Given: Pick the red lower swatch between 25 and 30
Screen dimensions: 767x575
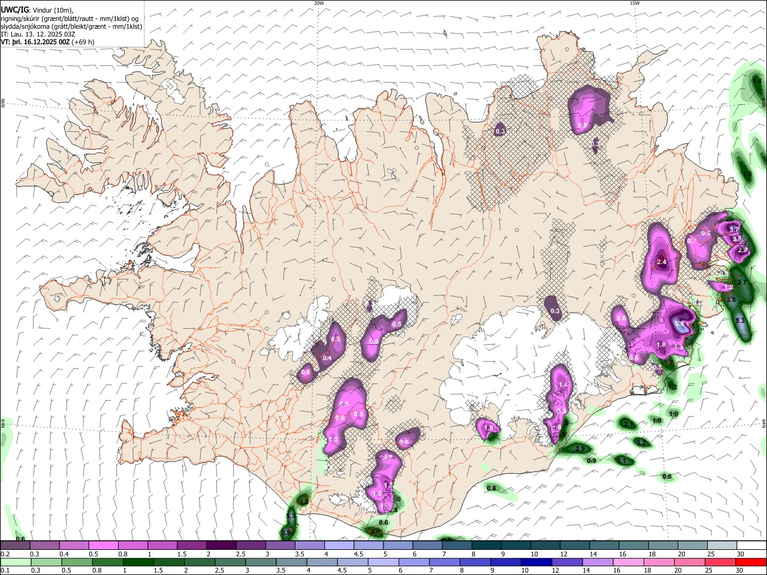Looking at the screenshot, I should point(721,562).
